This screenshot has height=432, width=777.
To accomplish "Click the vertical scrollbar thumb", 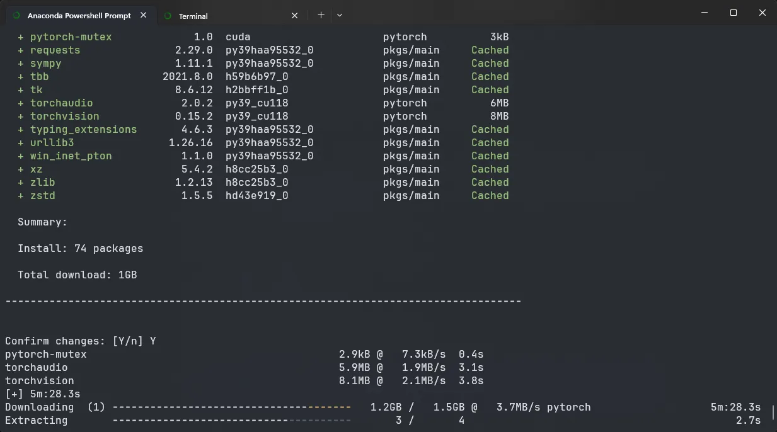I will [773, 413].
